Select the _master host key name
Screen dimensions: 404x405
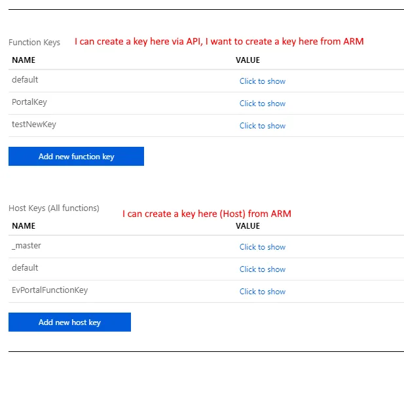(x=26, y=246)
